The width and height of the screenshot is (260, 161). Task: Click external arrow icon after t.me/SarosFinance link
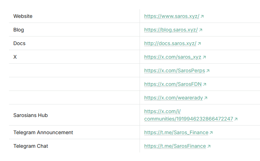pyautogui.click(x=209, y=146)
